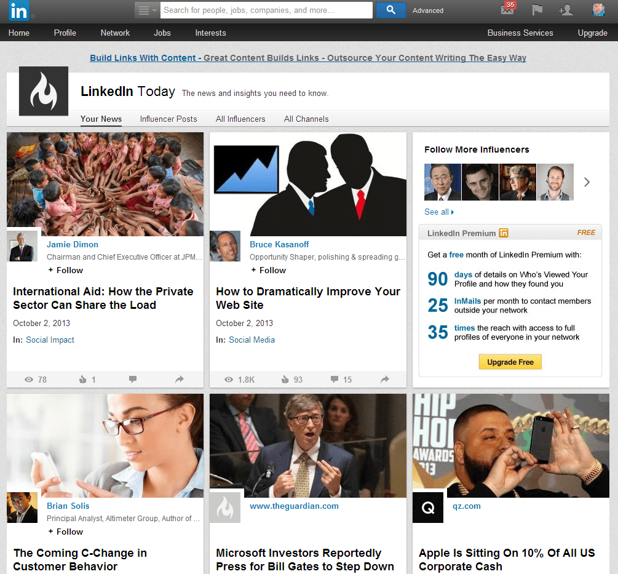This screenshot has width=618, height=574.
Task: Click comment icon on Bruce Kasanoff article
Action: [335, 380]
